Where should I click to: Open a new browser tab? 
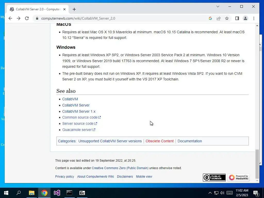point(74,9)
